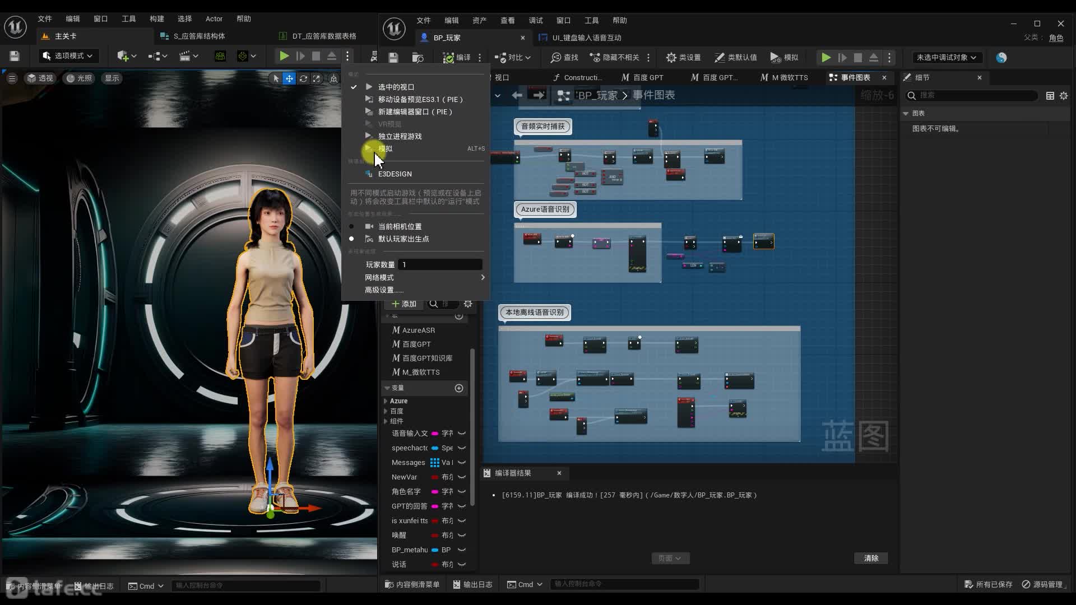This screenshot has height=605, width=1076.
Task: Toggle visibility eye for 说话 variable
Action: [462, 565]
